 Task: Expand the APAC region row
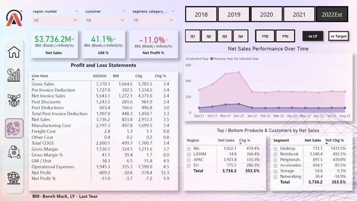tap(189, 160)
